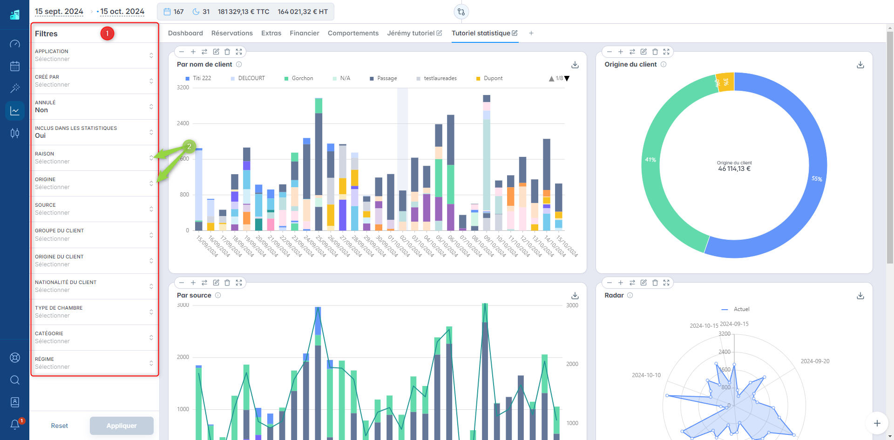Delete the Par nom de client widget
Viewport: 894px width, 440px height.
(227, 52)
